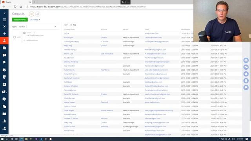Open a new browser tab
Image resolution: width=251 pixels, height=141 pixels.
point(34,2)
